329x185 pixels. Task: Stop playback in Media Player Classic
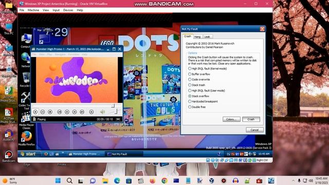coord(50,112)
